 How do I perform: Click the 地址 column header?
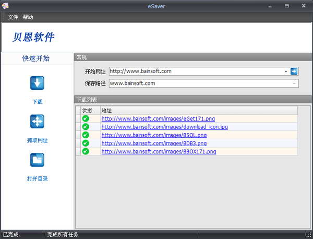point(199,111)
